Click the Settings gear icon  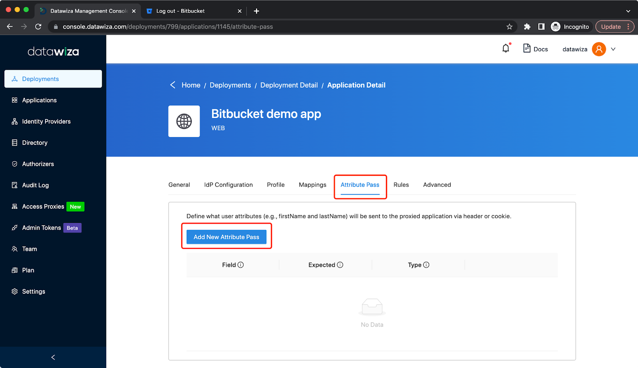click(15, 291)
